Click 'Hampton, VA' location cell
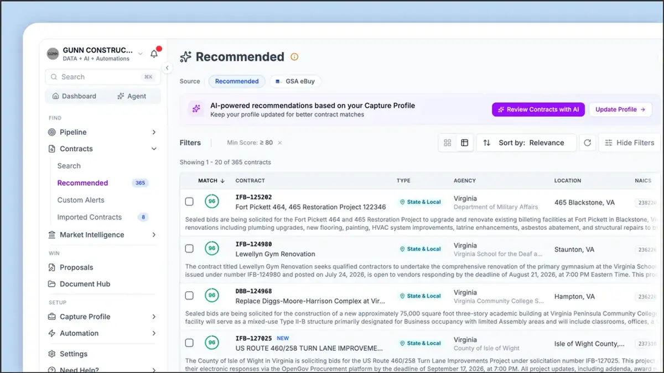The width and height of the screenshot is (664, 373). click(574, 297)
